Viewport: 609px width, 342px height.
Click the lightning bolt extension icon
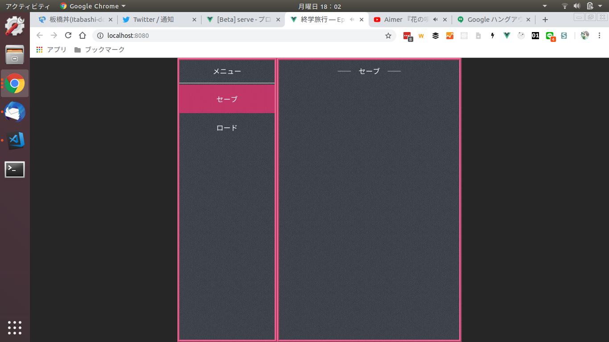[493, 36]
